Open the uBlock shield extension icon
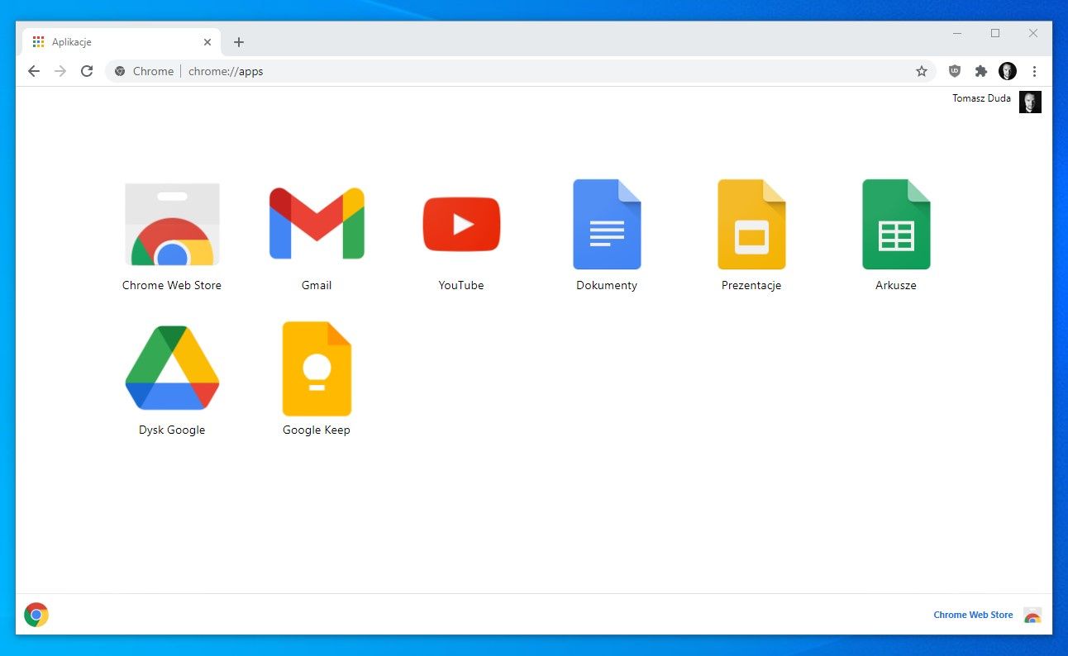Screen dimensions: 1068x656 click(x=955, y=71)
